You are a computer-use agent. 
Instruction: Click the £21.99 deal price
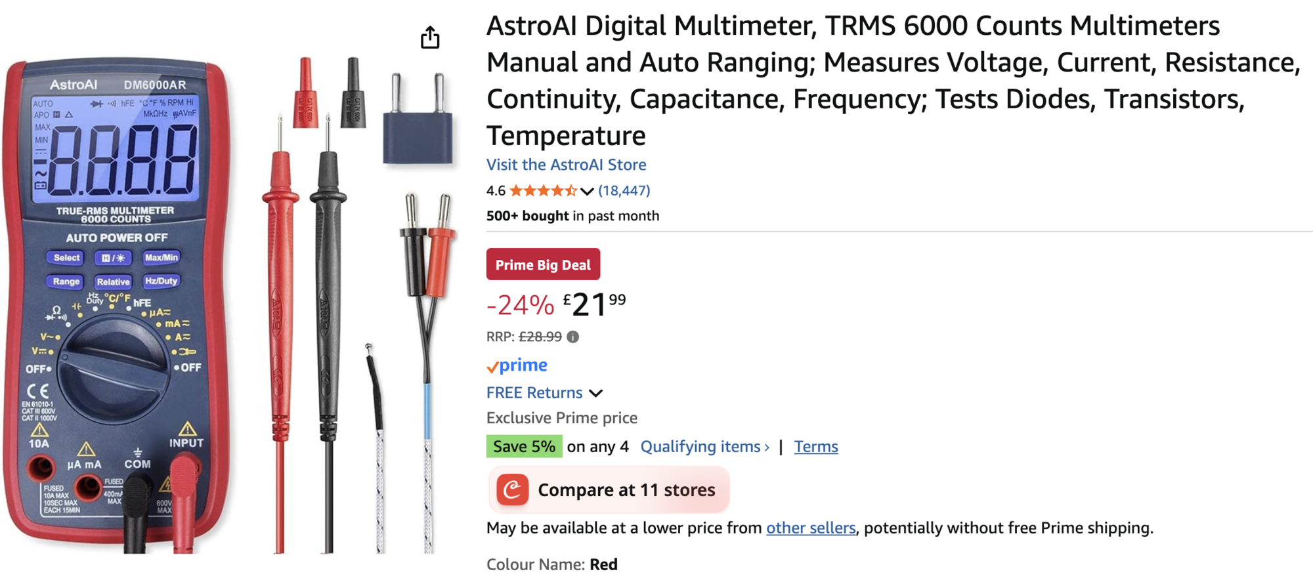(594, 304)
